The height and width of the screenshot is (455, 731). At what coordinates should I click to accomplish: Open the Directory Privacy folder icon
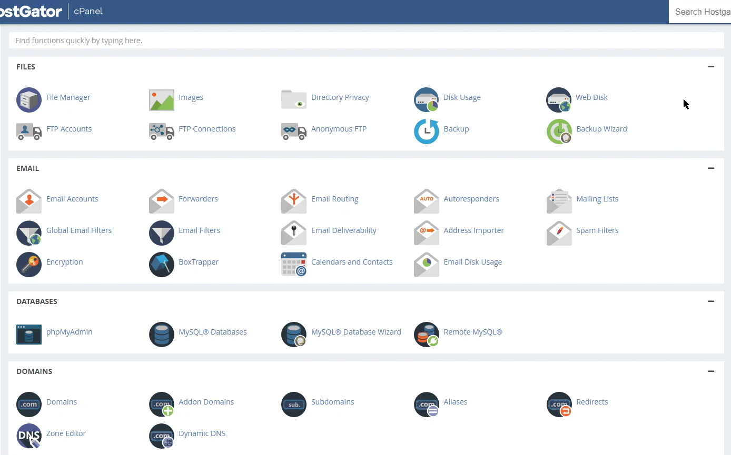click(x=294, y=99)
